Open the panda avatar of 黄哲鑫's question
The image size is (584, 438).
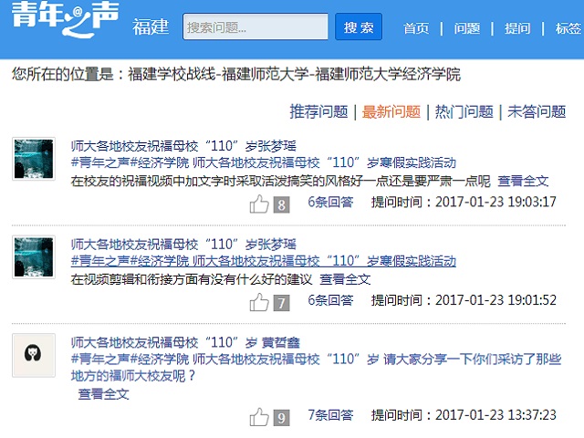pos(34,355)
